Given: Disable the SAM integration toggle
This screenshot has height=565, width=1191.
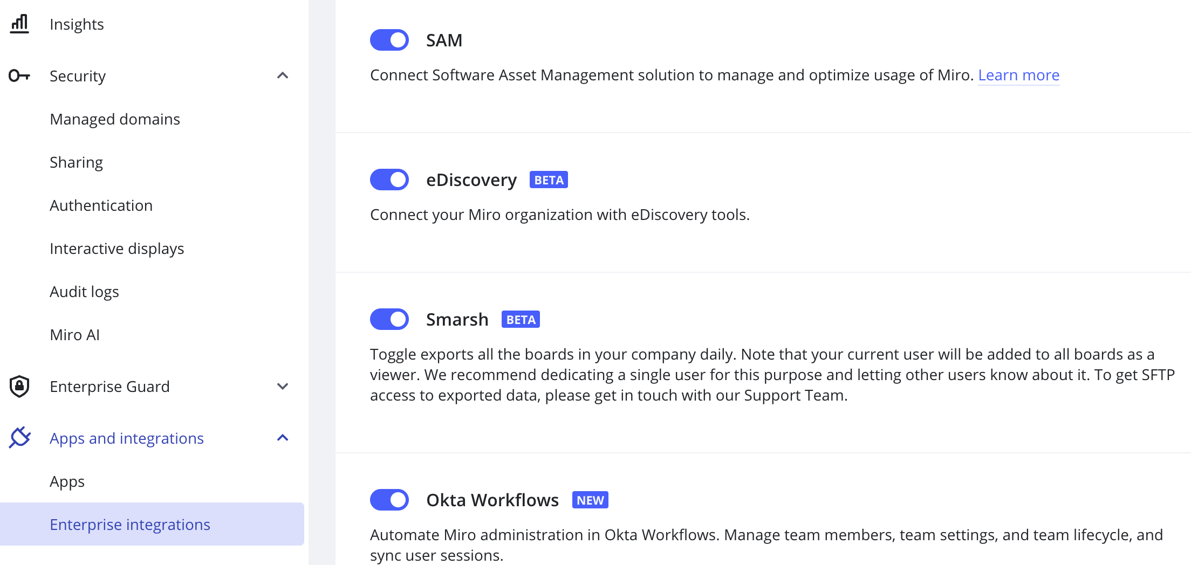Looking at the screenshot, I should pyautogui.click(x=389, y=39).
